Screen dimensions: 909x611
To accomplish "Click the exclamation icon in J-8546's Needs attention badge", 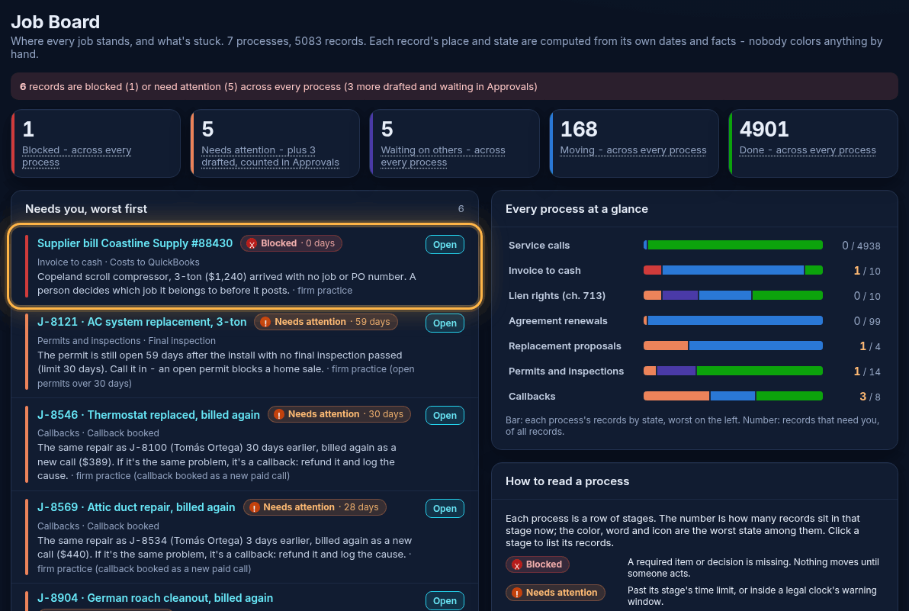I will point(279,414).
